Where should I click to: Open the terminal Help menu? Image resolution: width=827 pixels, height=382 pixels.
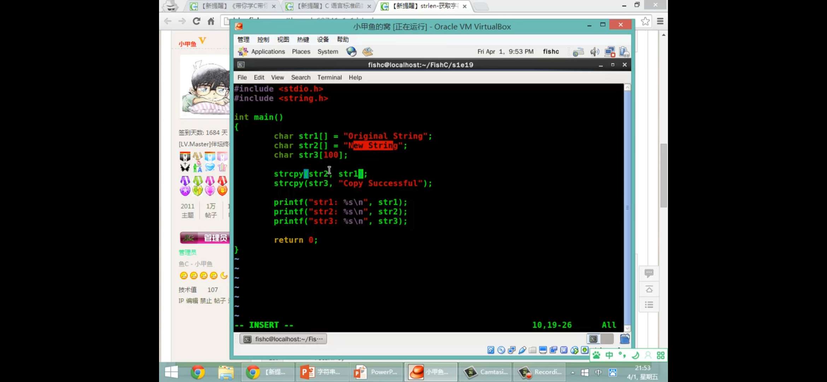(355, 77)
